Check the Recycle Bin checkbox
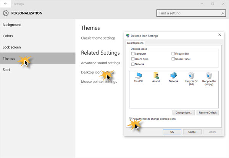229x158 pixels. click(173, 54)
